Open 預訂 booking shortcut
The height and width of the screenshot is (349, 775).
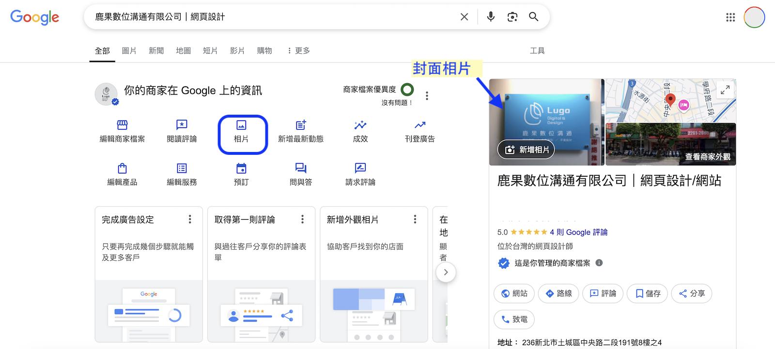pyautogui.click(x=241, y=175)
